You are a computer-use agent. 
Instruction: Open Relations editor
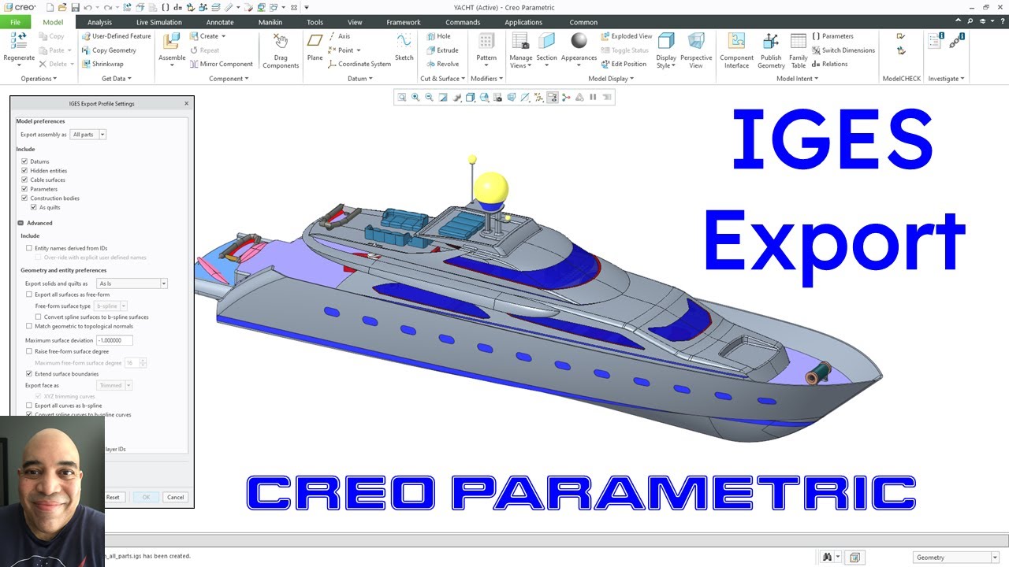click(829, 64)
